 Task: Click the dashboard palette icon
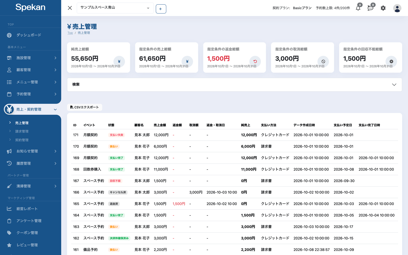tap(9, 35)
